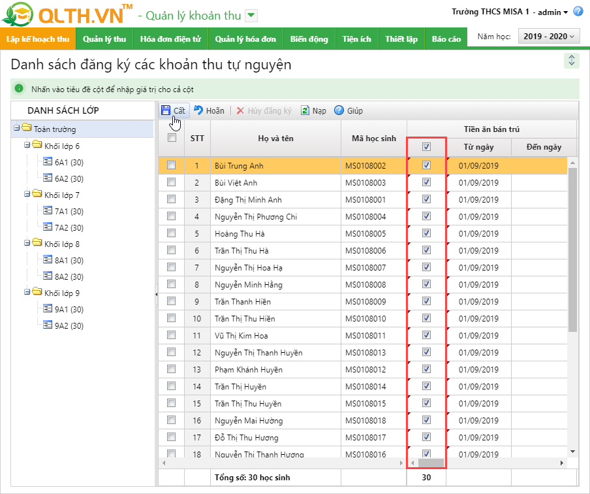Viewport: 590px width, 494px height.
Task: Open the blue help icon beside admin
Action: (578, 11)
